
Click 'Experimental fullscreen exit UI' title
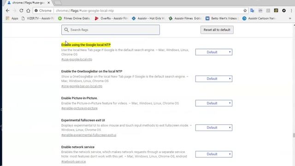(x=83, y=120)
